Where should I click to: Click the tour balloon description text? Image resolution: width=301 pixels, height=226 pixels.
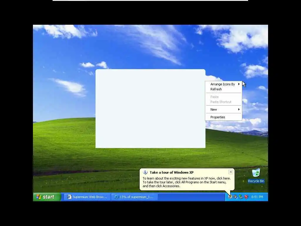click(x=187, y=182)
